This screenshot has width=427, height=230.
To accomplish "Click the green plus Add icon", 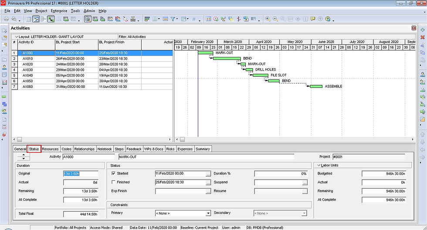I will pyautogui.click(x=422, y=30).
